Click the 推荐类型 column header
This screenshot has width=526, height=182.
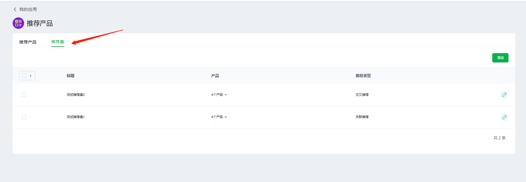pos(363,76)
